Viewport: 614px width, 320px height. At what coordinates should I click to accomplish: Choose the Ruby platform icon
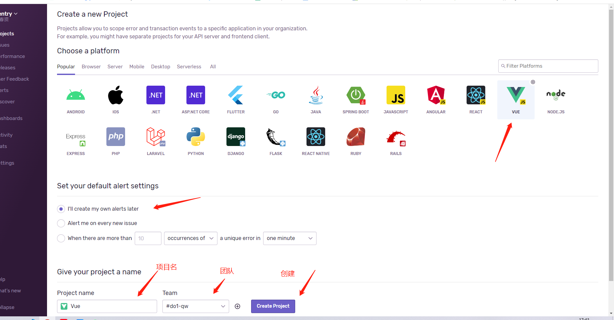click(356, 137)
